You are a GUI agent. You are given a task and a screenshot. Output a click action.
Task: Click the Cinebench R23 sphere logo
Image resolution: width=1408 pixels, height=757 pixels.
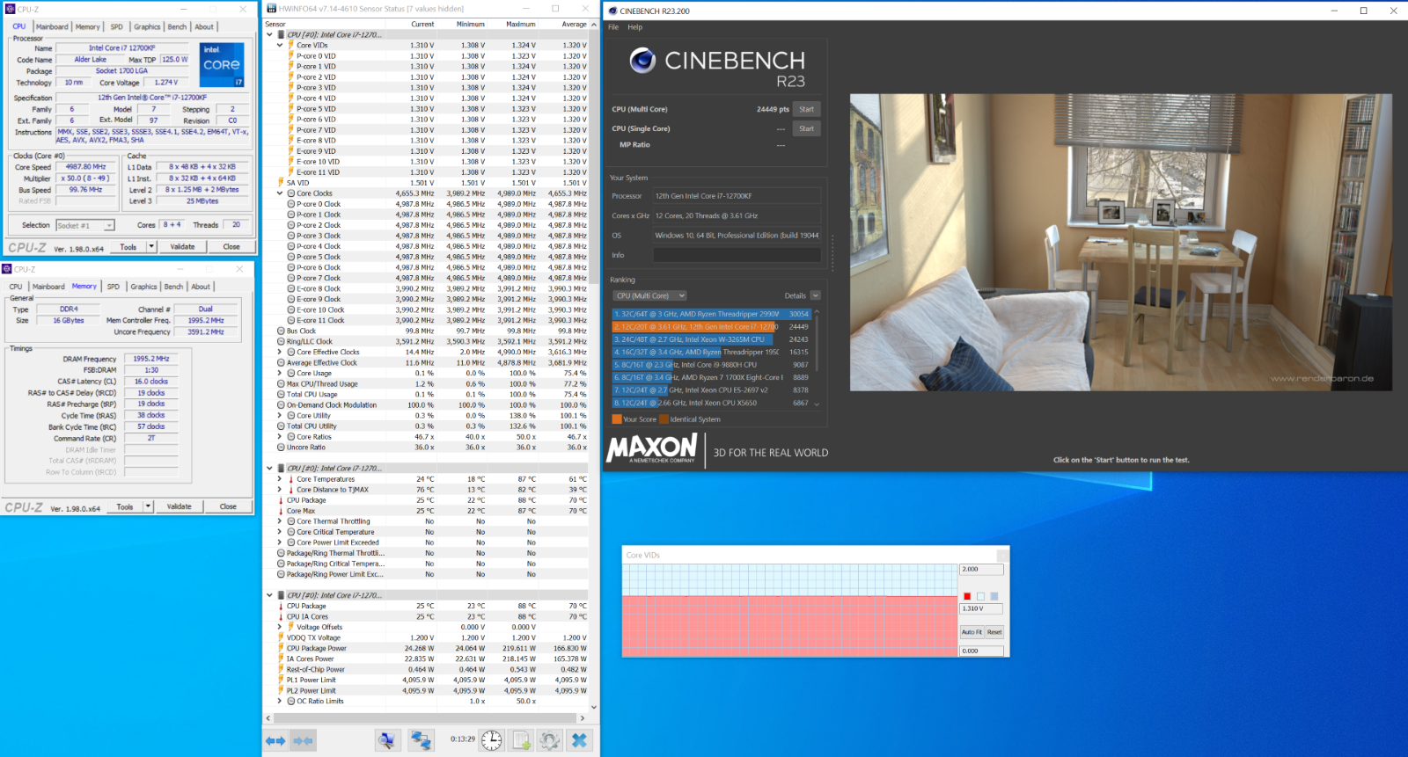point(642,61)
